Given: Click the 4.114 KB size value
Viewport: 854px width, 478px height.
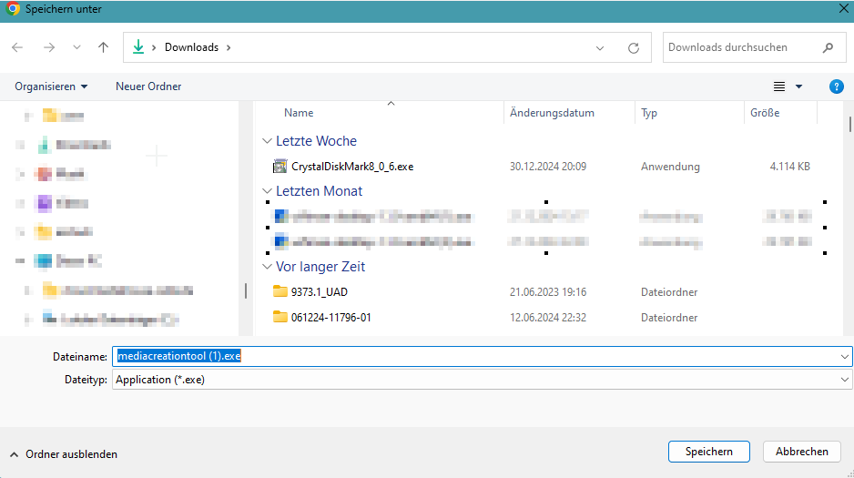Looking at the screenshot, I should (789, 167).
